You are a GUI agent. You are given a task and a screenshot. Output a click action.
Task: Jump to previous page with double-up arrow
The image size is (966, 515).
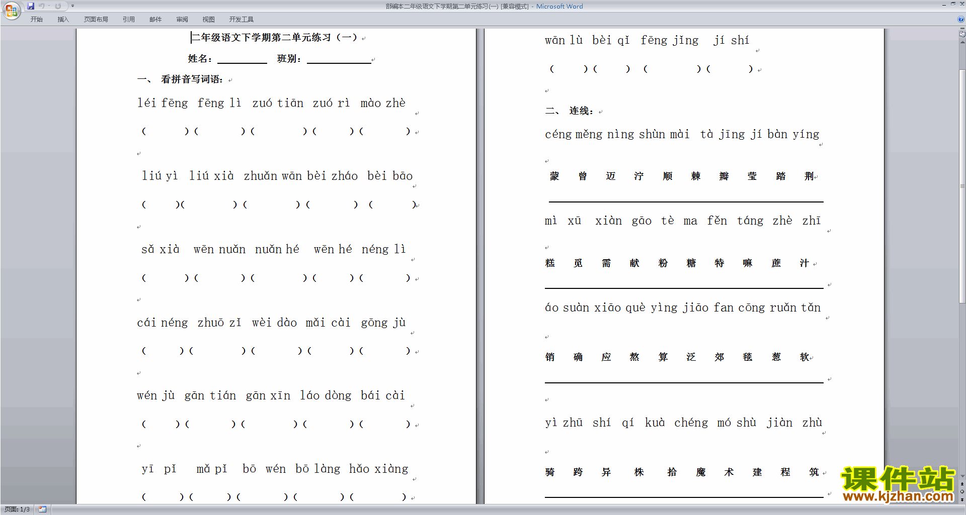tap(962, 484)
